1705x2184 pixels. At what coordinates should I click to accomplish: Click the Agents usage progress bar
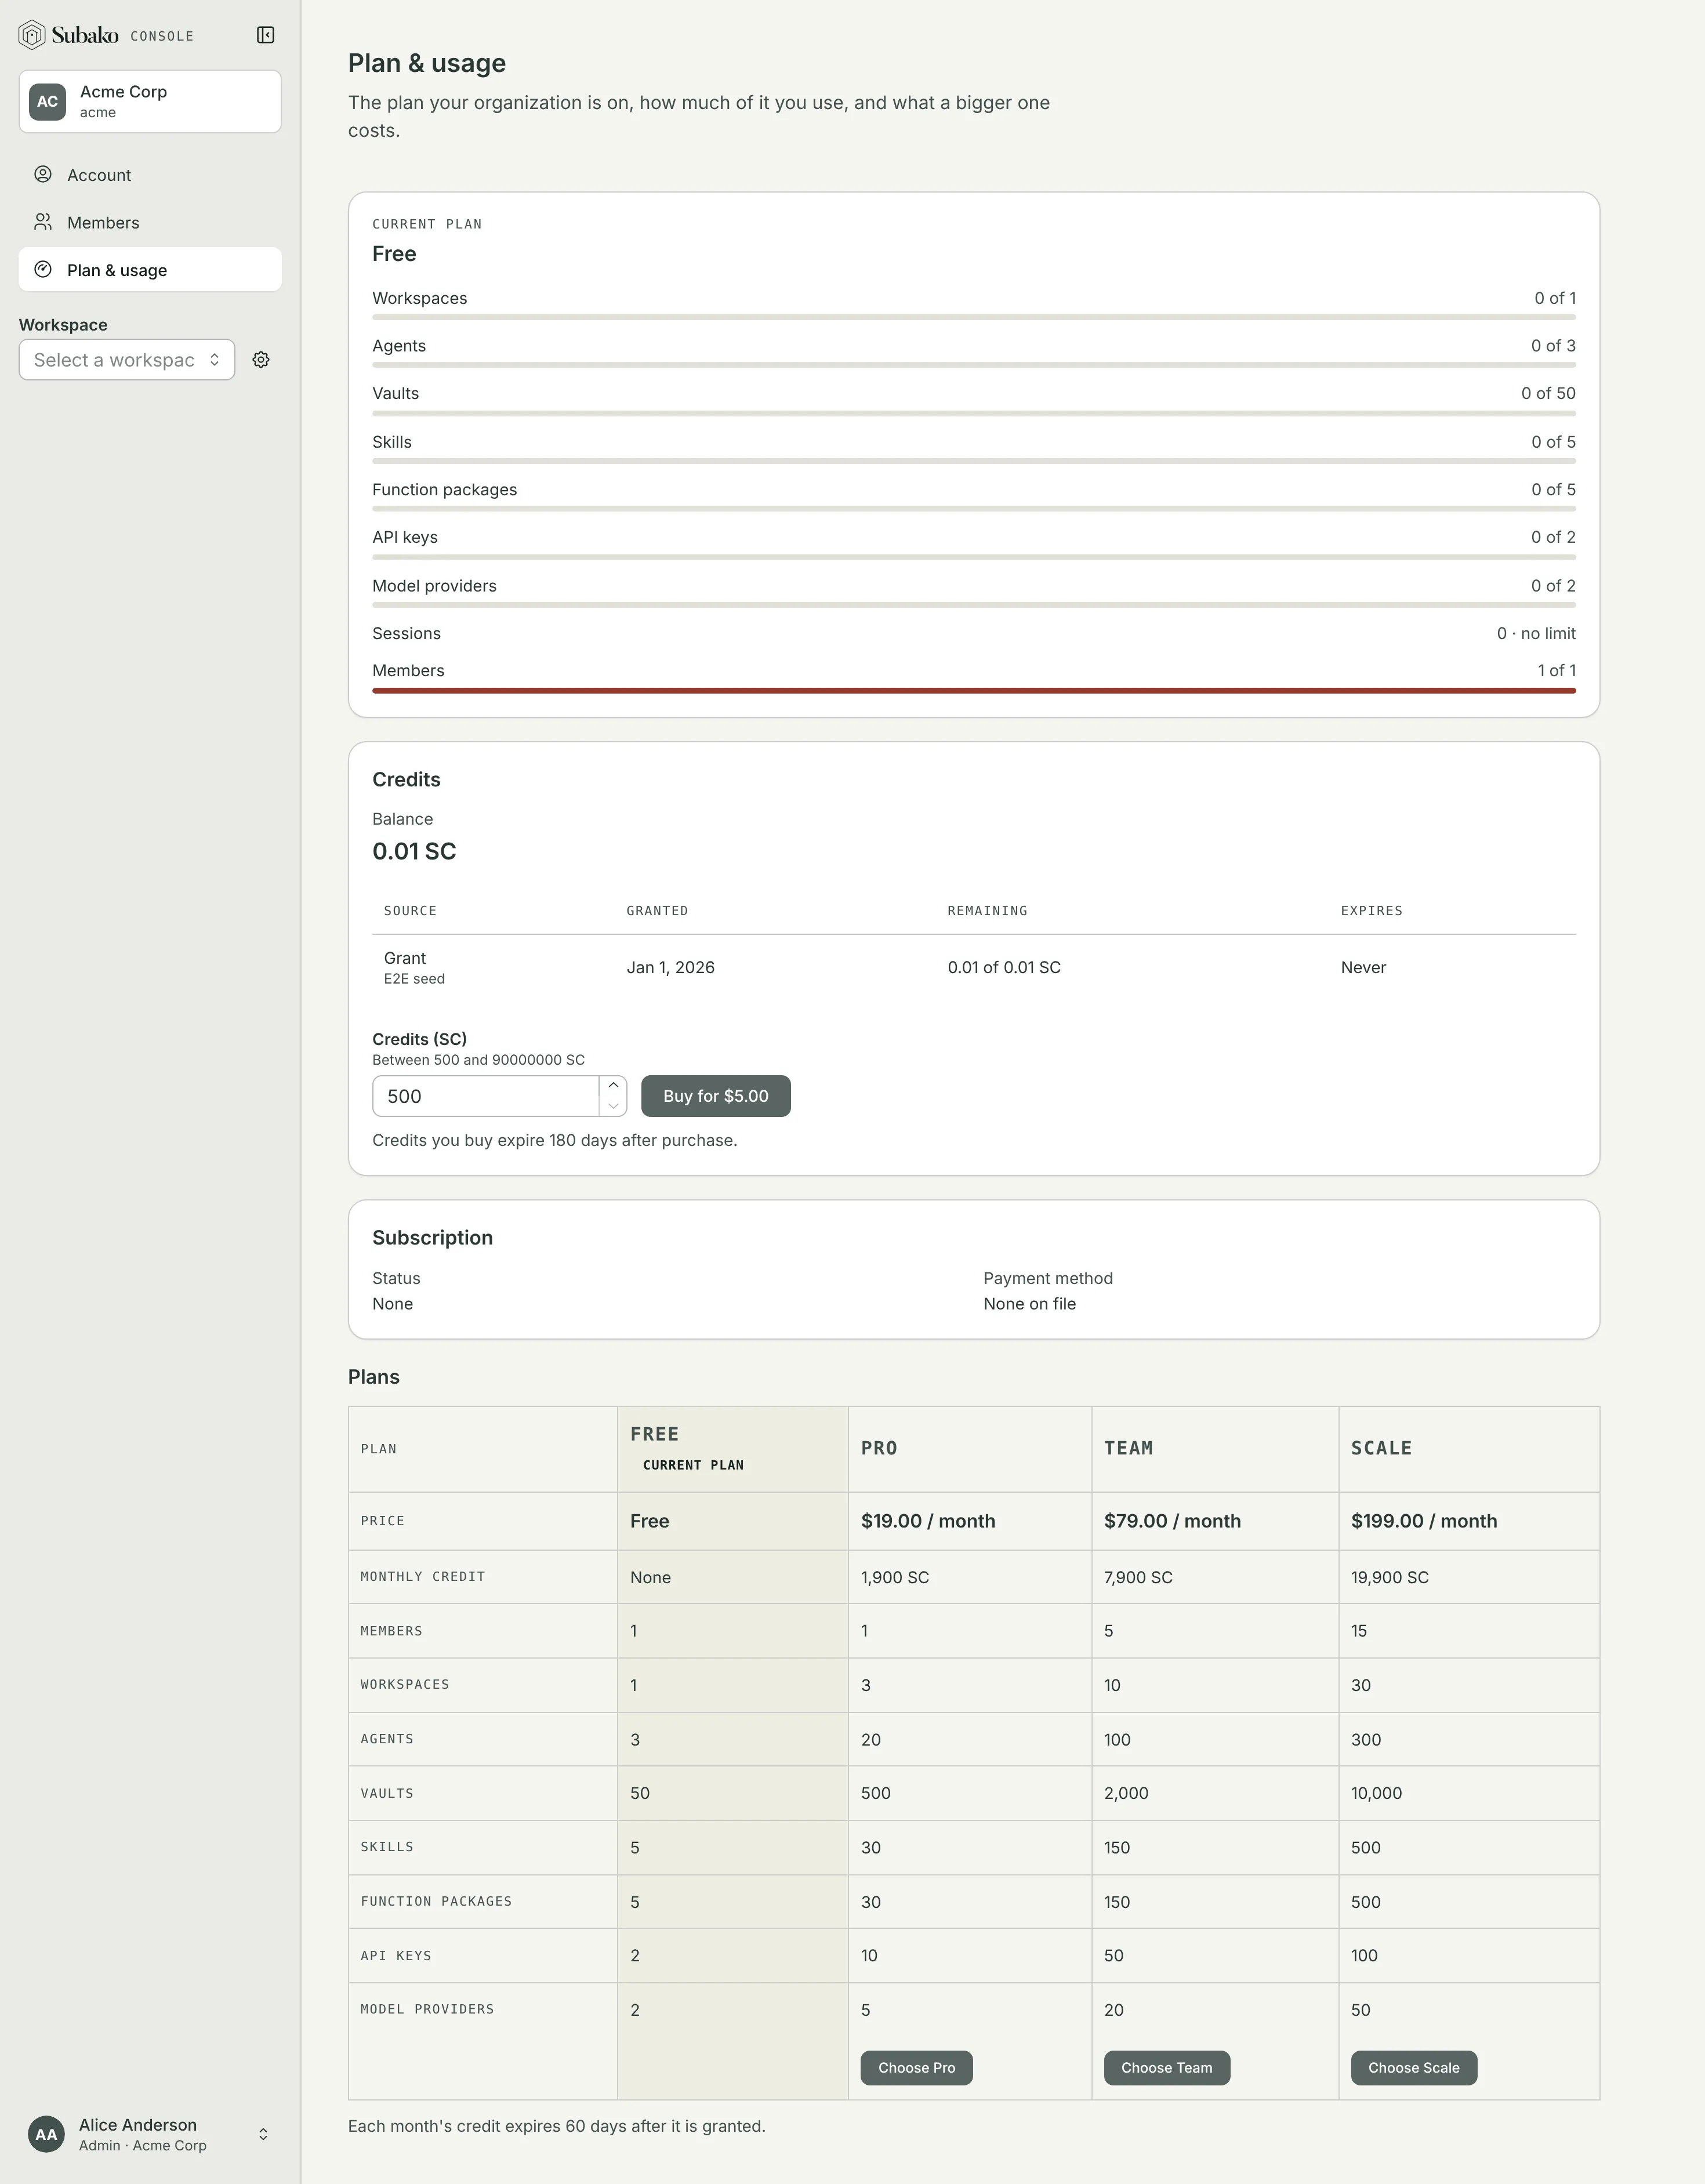pos(974,365)
